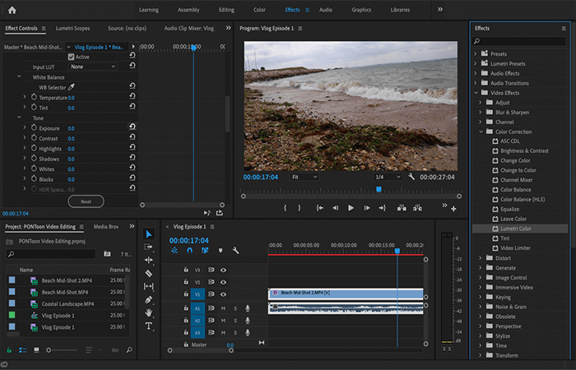This screenshot has height=370, width=576.
Task: Hide video track V3 with eye
Action: (x=223, y=270)
